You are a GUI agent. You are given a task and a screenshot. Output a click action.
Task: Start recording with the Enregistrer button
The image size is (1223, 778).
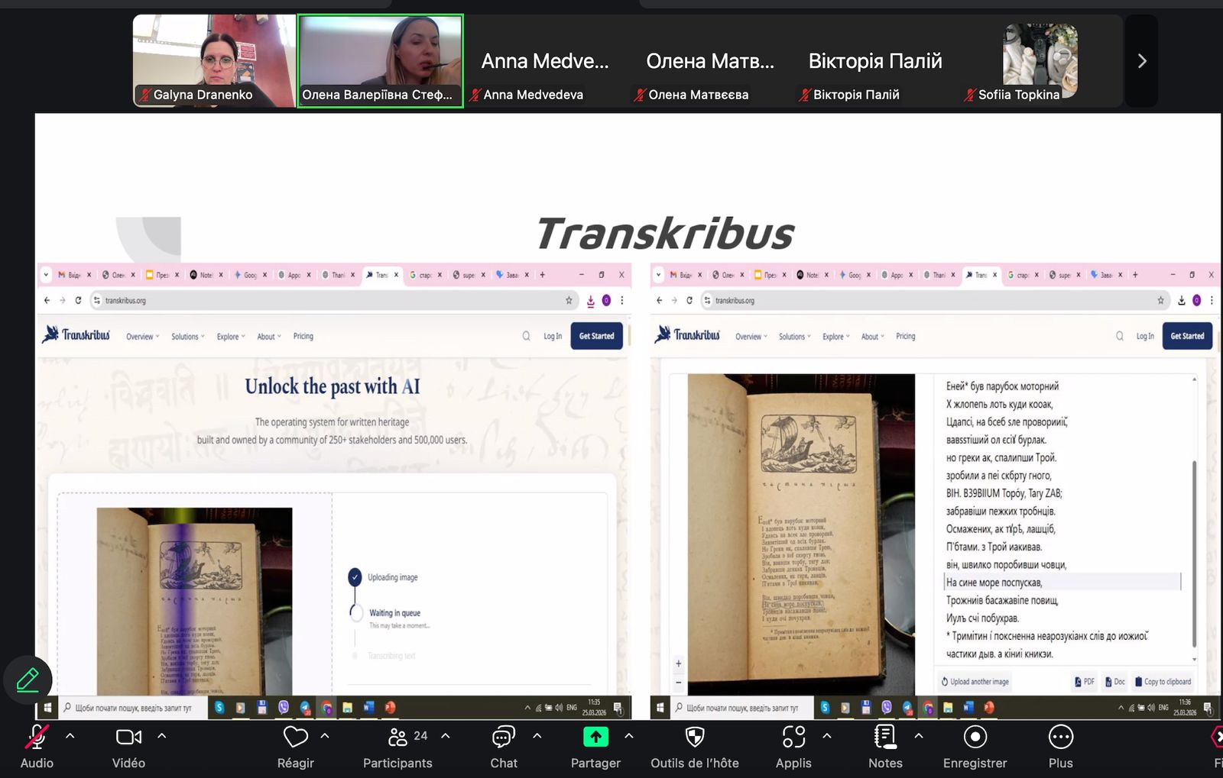click(x=975, y=738)
